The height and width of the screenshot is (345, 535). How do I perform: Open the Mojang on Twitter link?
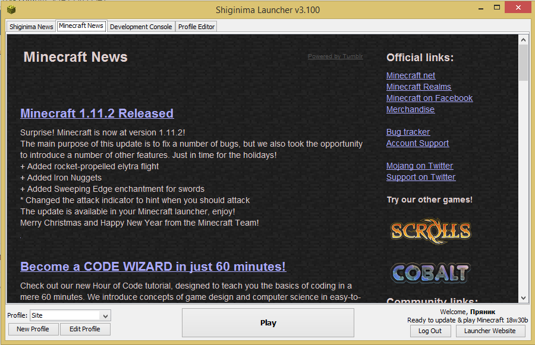point(420,166)
